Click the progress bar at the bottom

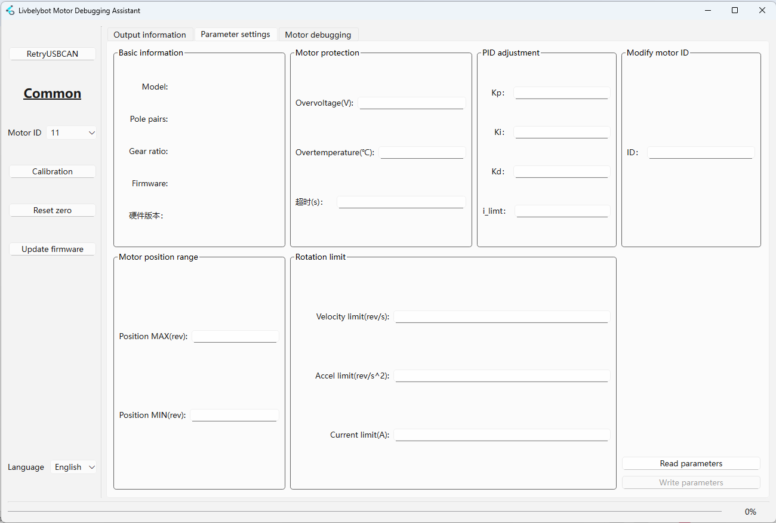364,512
